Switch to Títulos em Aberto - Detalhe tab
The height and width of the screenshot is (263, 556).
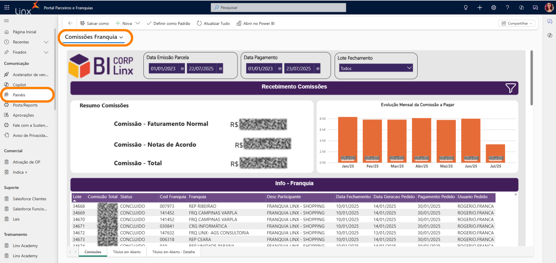click(x=173, y=252)
